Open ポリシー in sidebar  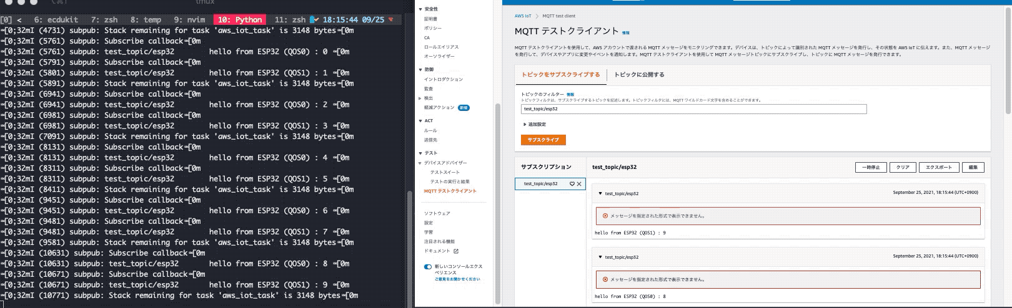[x=432, y=28]
